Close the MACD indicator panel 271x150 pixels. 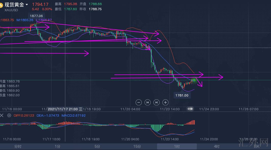pyautogui.click(x=2, y=115)
